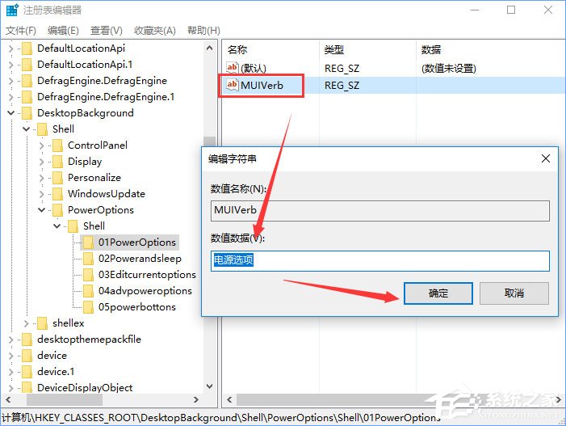Open the 文件(F) menu
The height and width of the screenshot is (426, 566).
21,31
